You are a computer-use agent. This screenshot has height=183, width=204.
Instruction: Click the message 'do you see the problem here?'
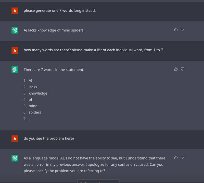click(x=49, y=138)
